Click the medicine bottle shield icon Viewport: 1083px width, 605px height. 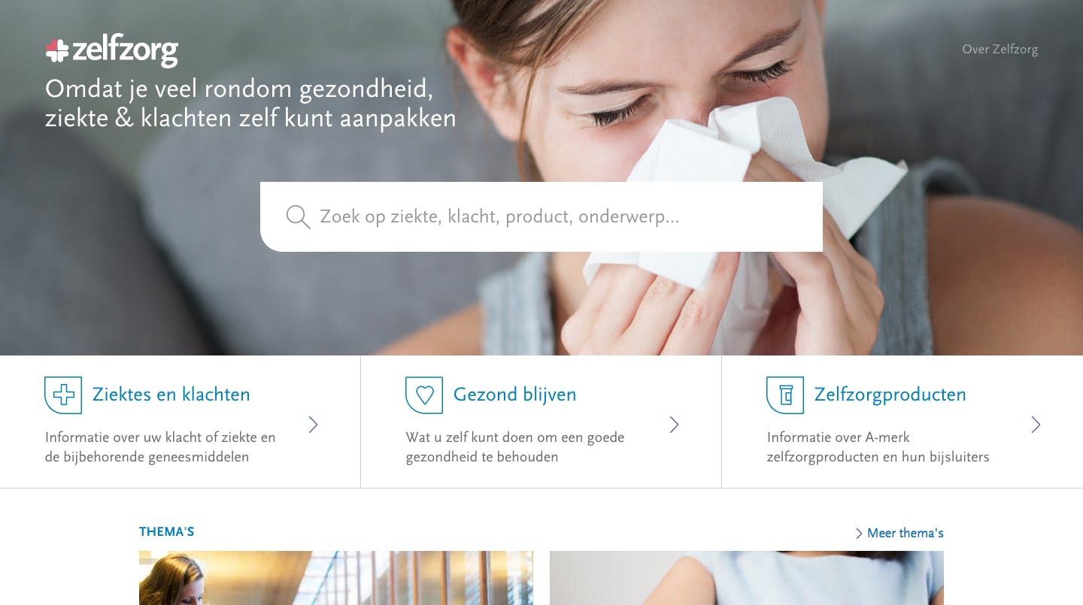(785, 395)
